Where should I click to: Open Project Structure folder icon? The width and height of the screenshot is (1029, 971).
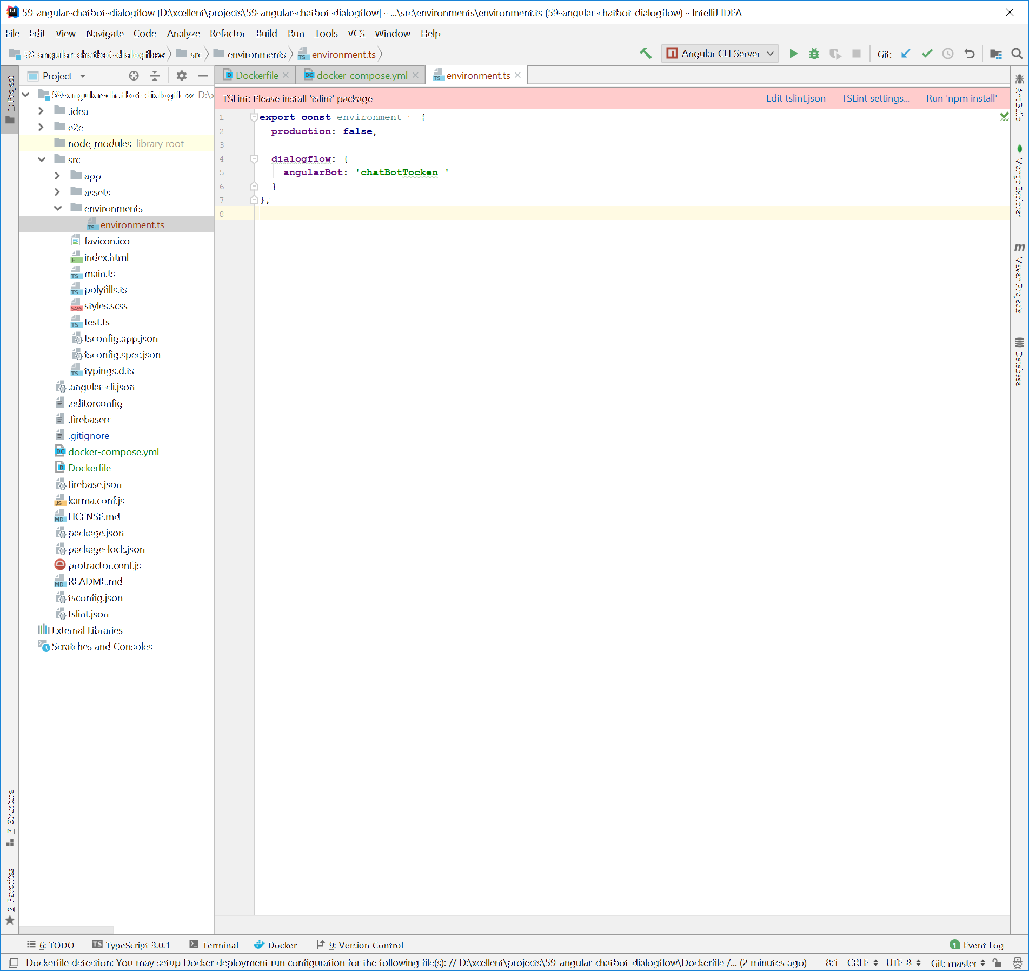995,54
